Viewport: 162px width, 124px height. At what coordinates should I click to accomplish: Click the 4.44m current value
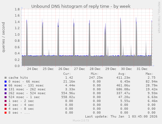coord(70,85)
